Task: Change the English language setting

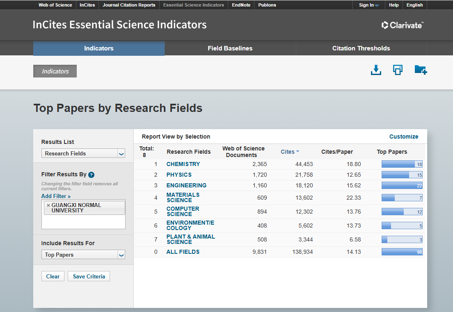Action: 414,5
